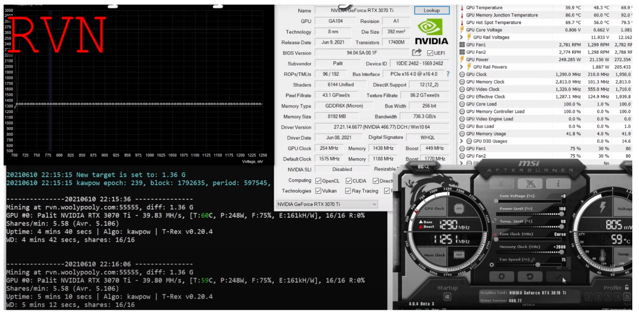Click the Lookup button in GPU-Z
The image size is (639, 316).
(431, 10)
